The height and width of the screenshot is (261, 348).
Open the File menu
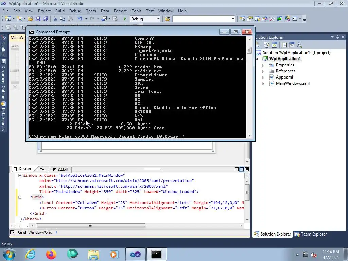point(5,11)
